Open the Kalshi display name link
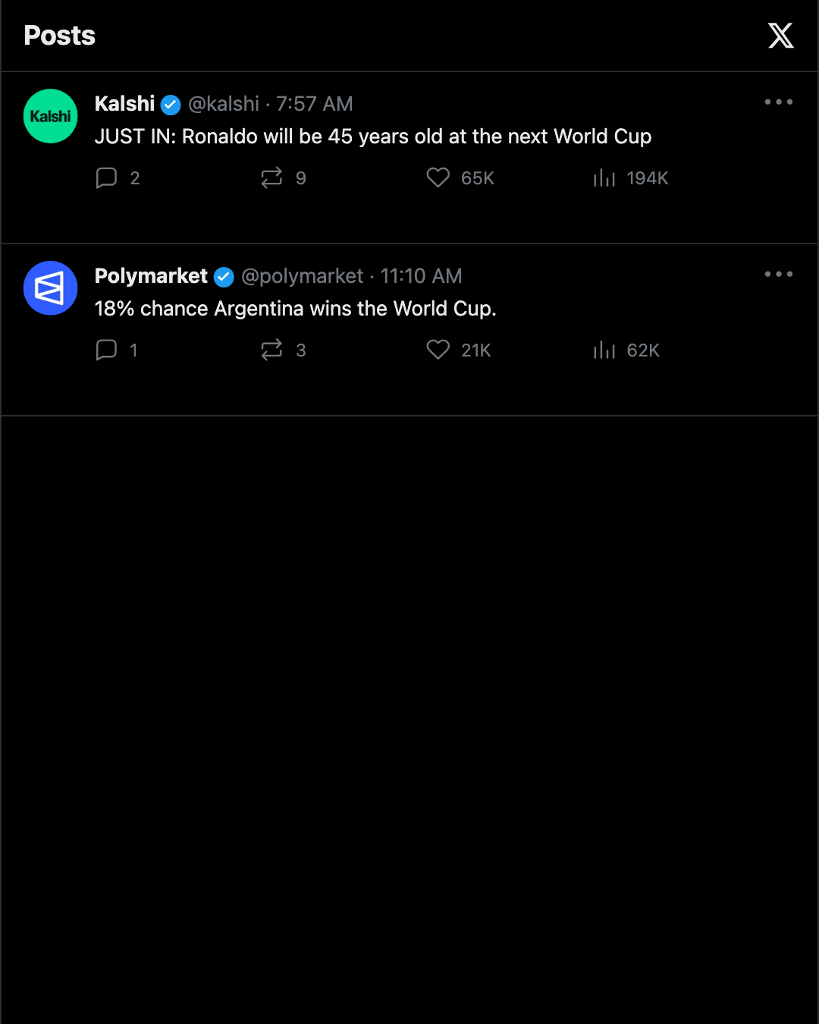 tap(124, 104)
